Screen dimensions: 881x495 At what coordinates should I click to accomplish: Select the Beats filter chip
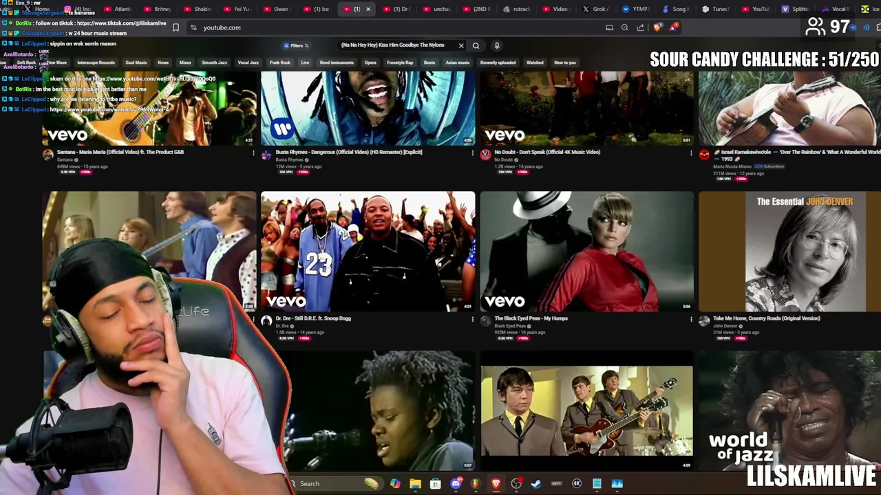click(x=429, y=63)
